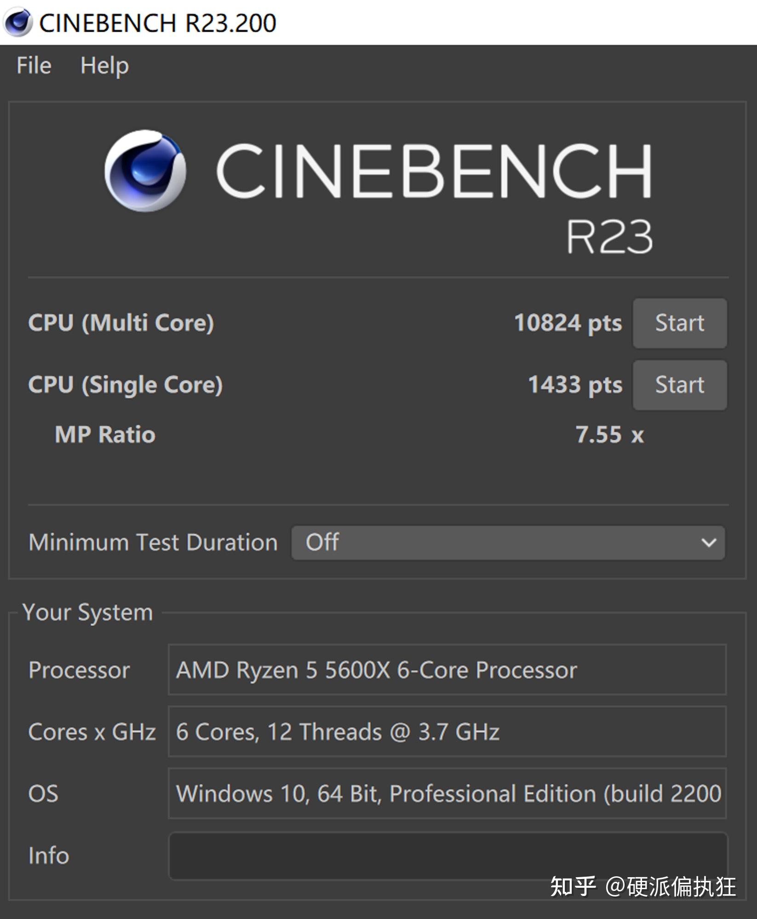Image resolution: width=757 pixels, height=919 pixels.
Task: Click the empty Info text field
Action: (448, 856)
